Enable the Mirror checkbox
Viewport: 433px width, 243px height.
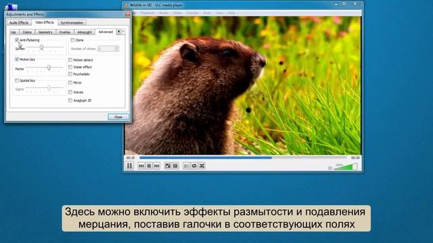[x=70, y=82]
